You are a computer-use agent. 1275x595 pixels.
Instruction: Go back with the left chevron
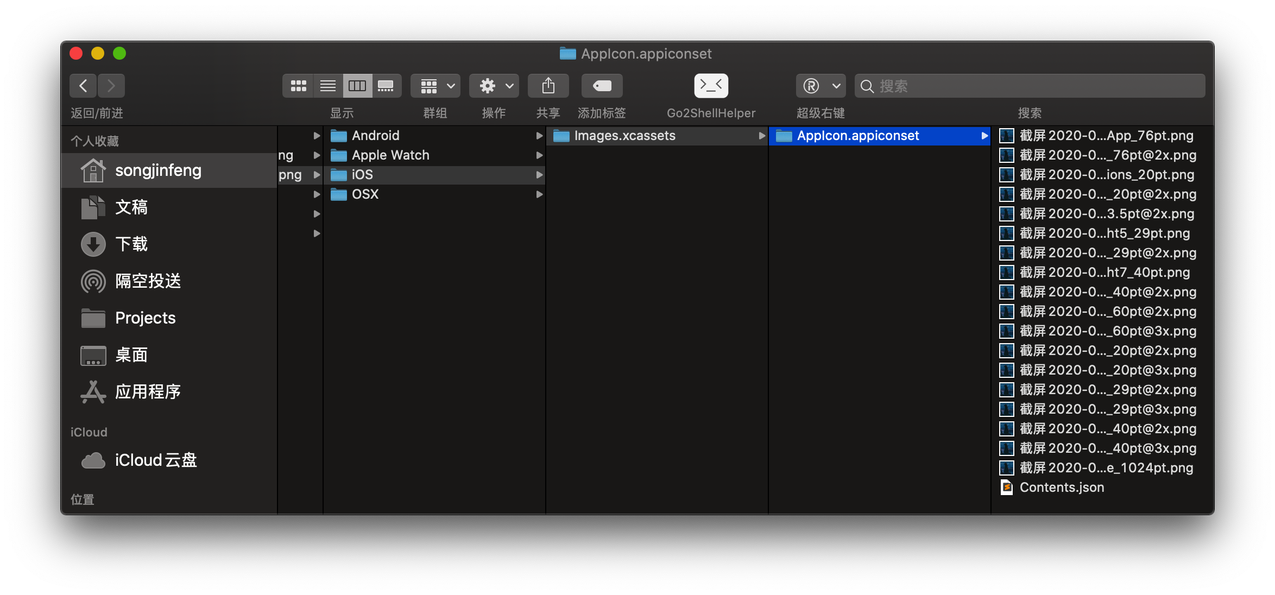[83, 86]
